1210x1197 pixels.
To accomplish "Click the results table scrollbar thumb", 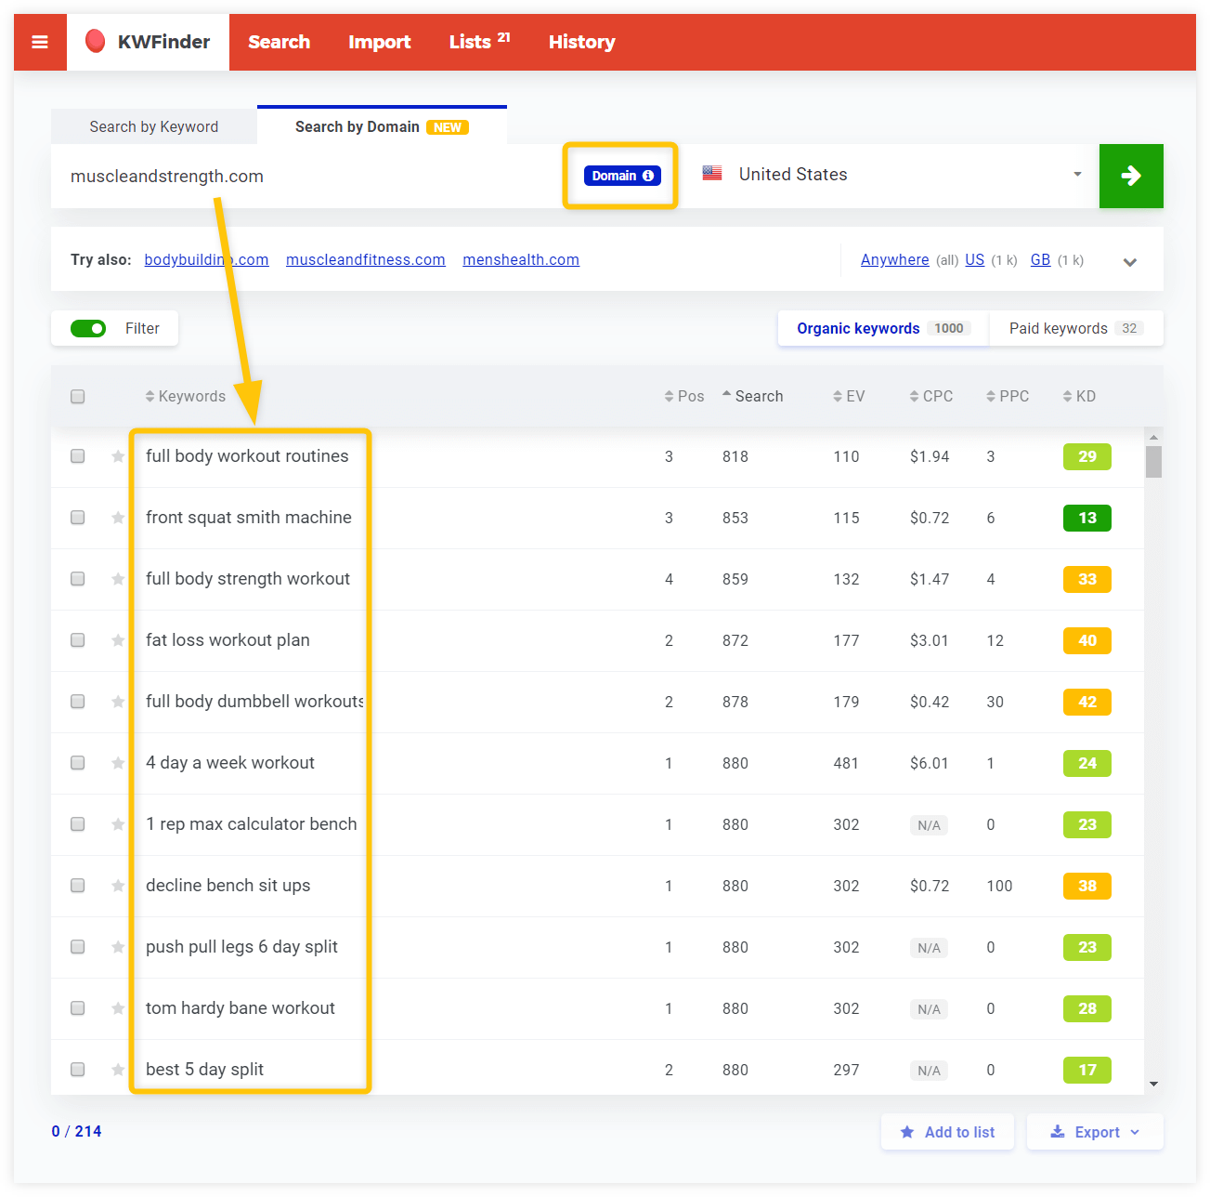I will [1153, 461].
